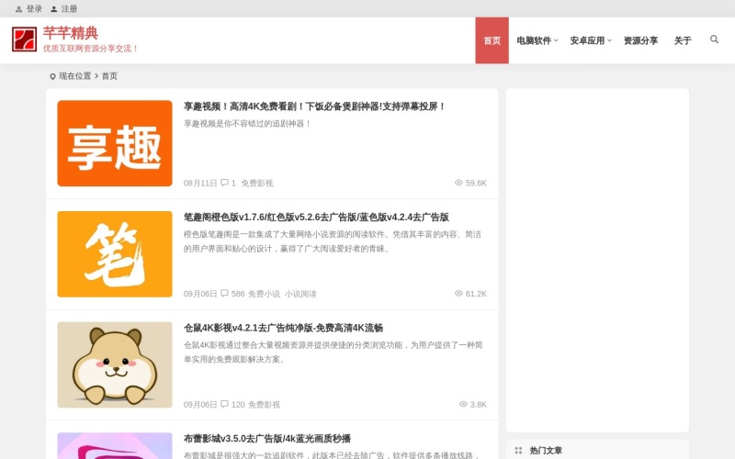Click the 586 comment count
Image resolution: width=735 pixels, height=459 pixels.
tap(238, 294)
